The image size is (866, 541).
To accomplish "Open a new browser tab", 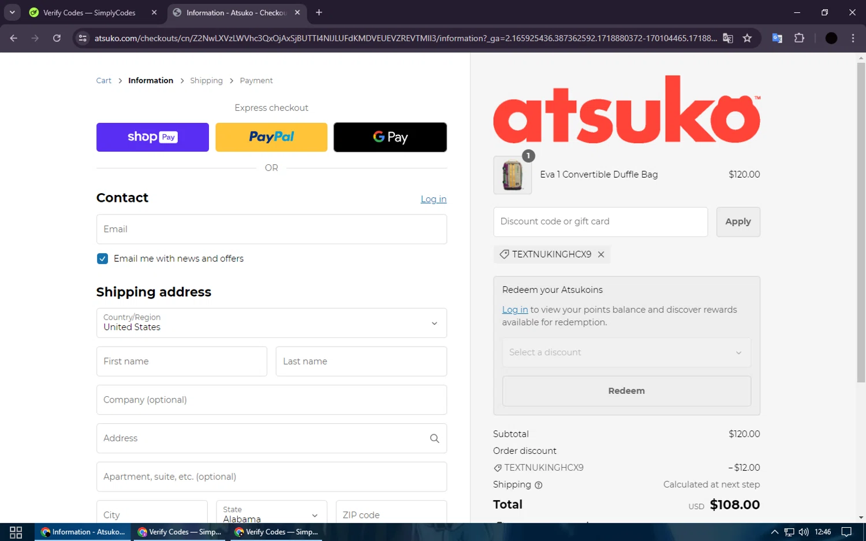I will (319, 12).
